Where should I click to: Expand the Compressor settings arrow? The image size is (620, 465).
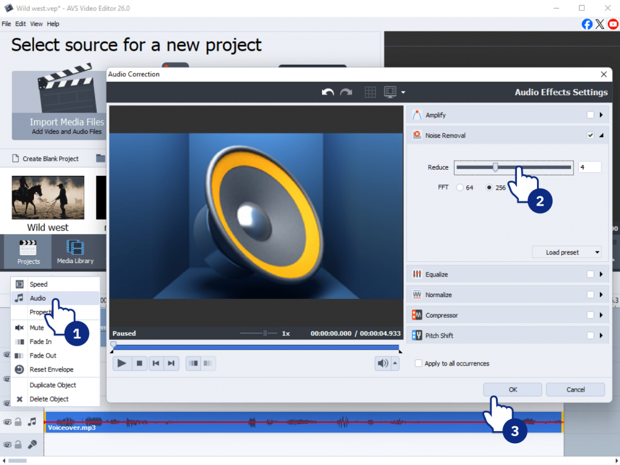tap(601, 315)
